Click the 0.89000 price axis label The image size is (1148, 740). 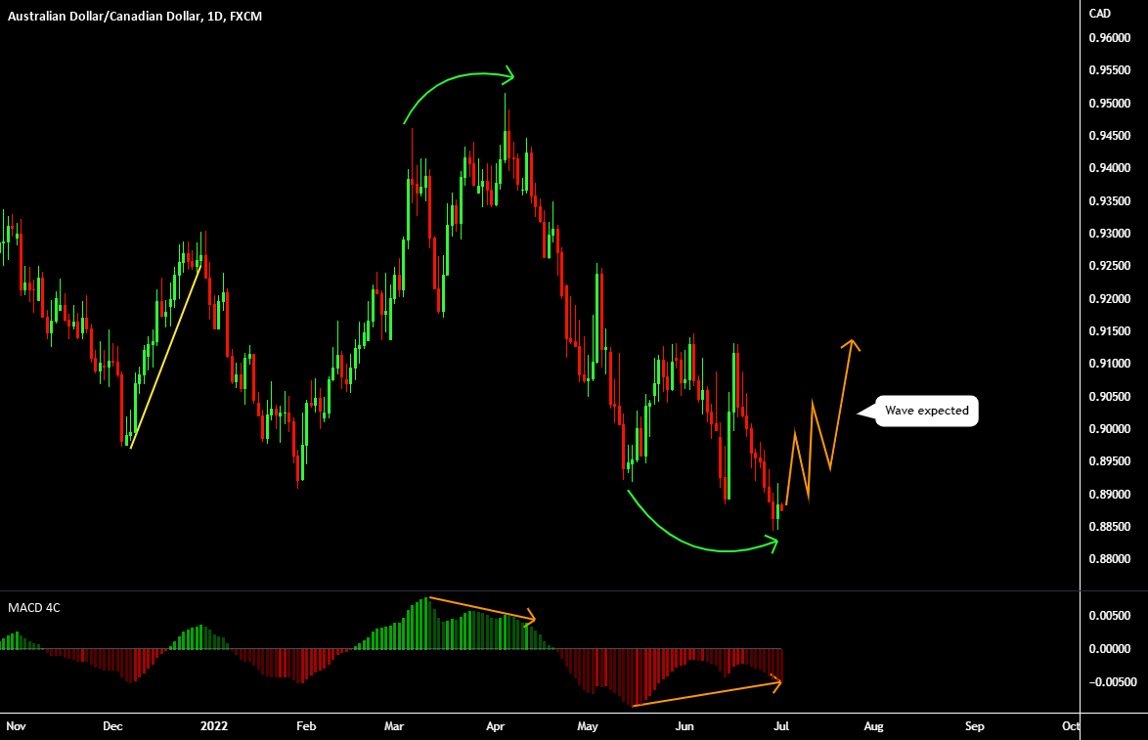1110,494
